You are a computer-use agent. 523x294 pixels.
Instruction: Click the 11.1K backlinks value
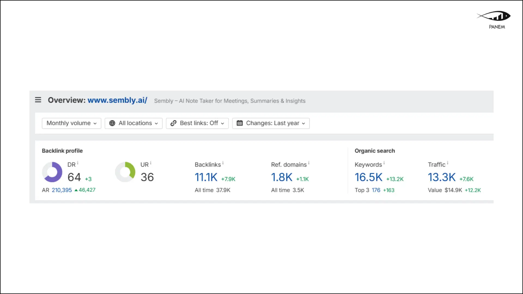point(206,177)
